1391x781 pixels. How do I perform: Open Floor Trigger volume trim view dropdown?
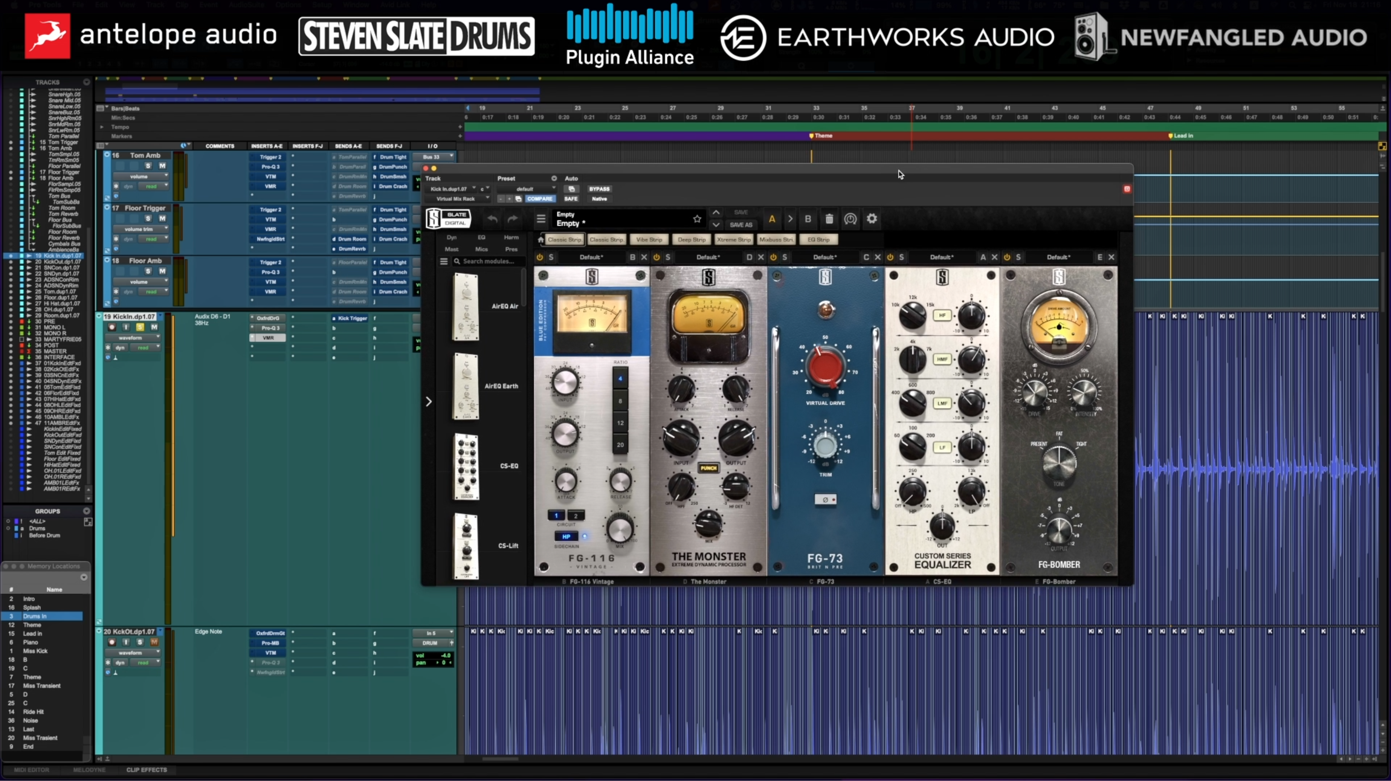point(141,229)
